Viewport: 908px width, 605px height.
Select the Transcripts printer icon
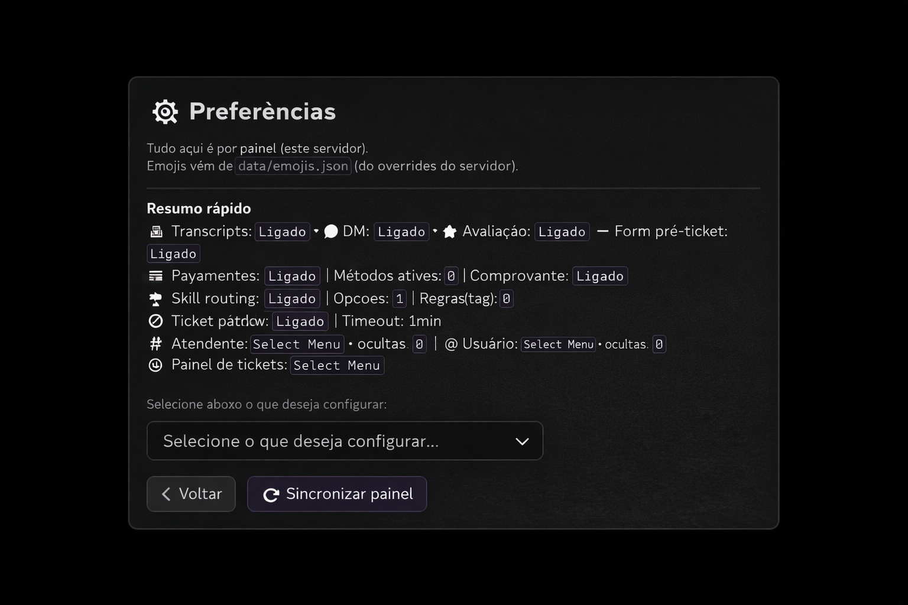click(x=155, y=231)
